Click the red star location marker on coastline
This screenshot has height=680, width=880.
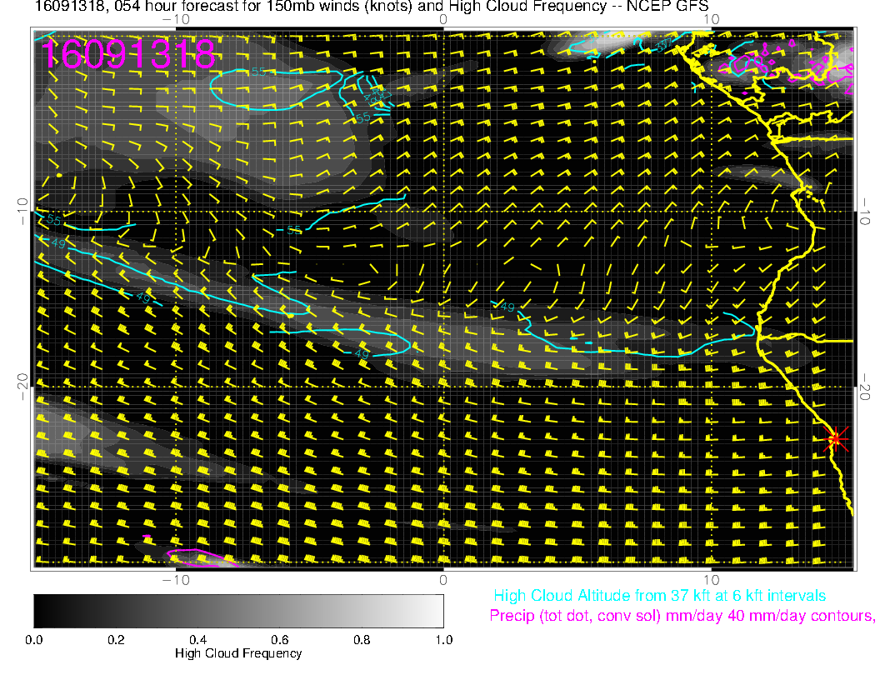(836, 438)
